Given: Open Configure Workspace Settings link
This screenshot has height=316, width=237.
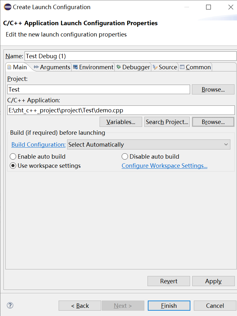Looking at the screenshot, I should click(x=164, y=166).
